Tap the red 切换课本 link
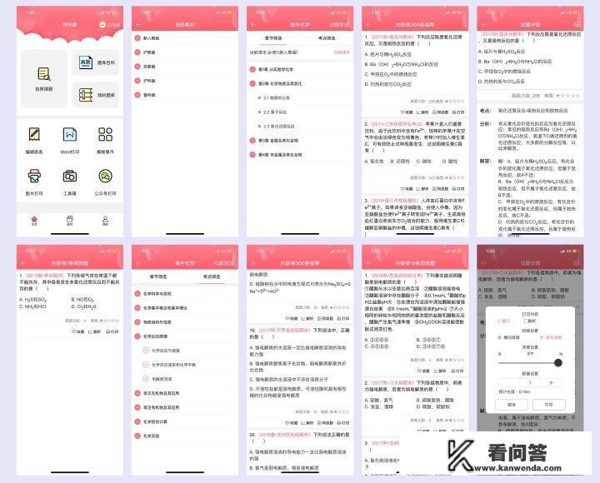The height and width of the screenshot is (483, 600). [342, 52]
